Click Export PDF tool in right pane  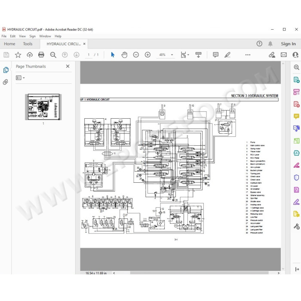click(x=296, y=80)
